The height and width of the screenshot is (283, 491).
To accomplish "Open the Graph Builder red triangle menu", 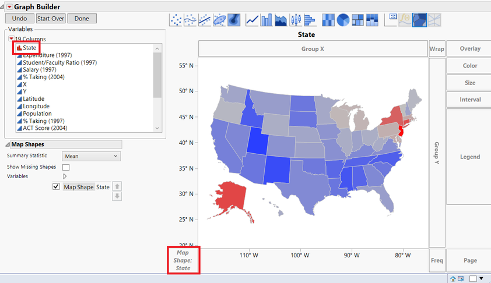I will click(9, 6).
